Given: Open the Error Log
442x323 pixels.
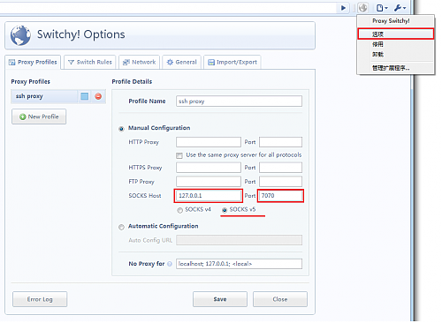Looking at the screenshot, I should [x=40, y=299].
